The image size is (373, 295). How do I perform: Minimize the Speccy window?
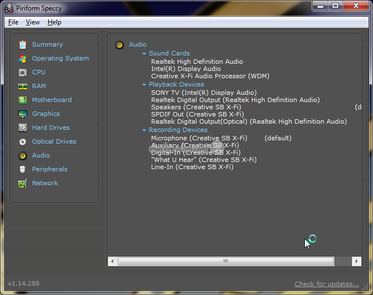coord(320,6)
